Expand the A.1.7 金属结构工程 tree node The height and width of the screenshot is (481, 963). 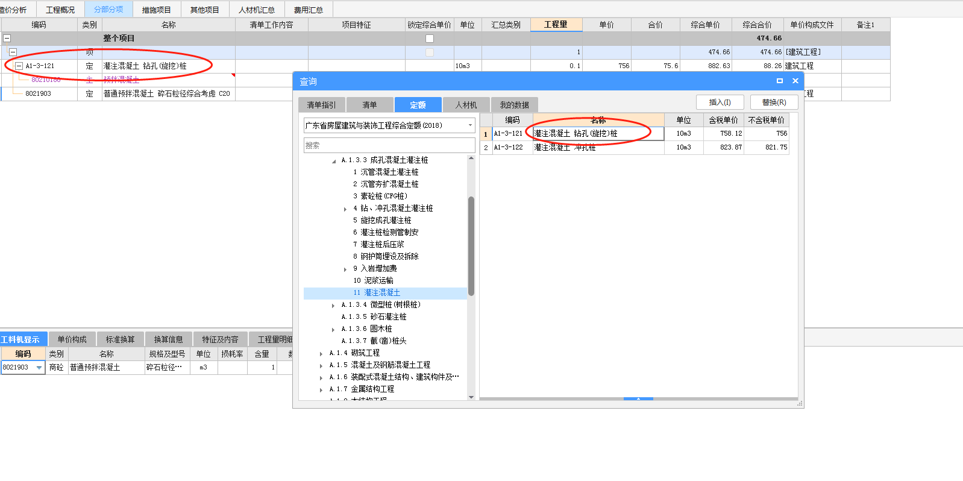click(x=322, y=389)
